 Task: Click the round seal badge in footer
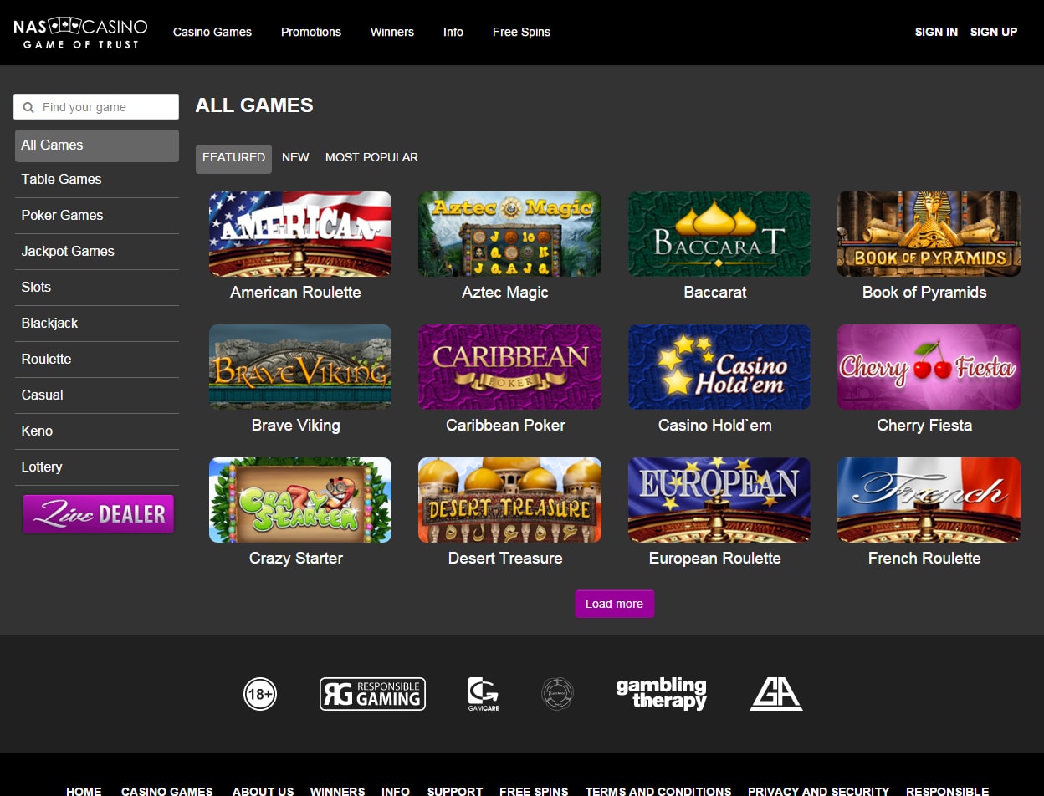pyautogui.click(x=557, y=694)
